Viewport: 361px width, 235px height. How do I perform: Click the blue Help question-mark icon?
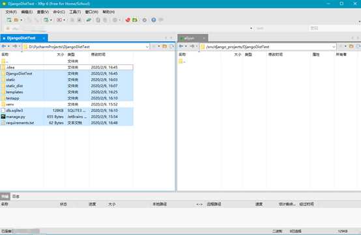pos(154,20)
